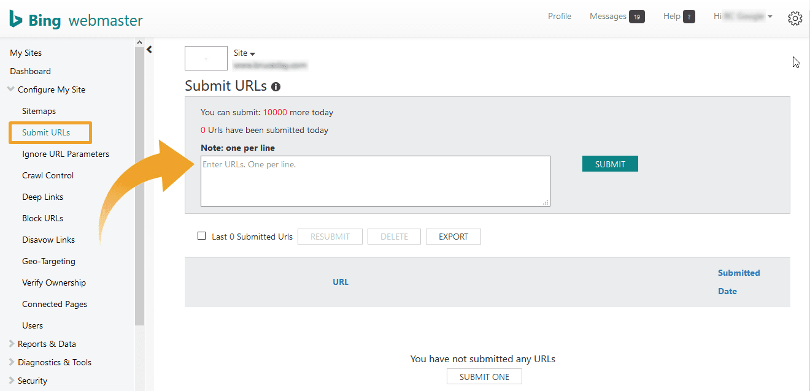Click the Submit URLs info icon
Screen dimensions: 810x391
click(x=276, y=87)
